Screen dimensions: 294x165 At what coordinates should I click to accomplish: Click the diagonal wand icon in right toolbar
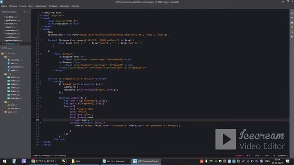pos(292,32)
